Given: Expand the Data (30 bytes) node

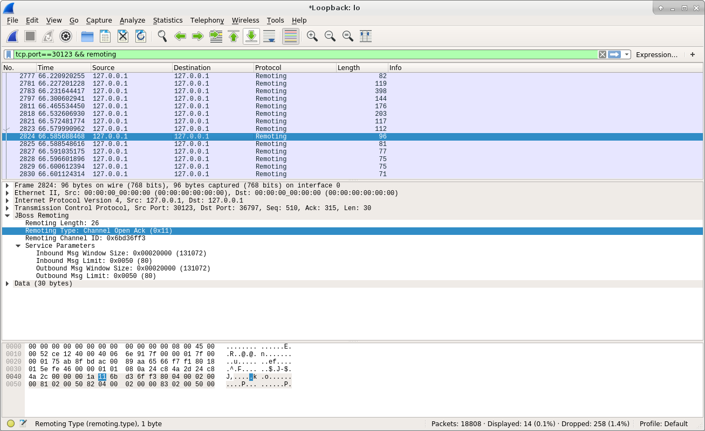Looking at the screenshot, I should [x=8, y=283].
